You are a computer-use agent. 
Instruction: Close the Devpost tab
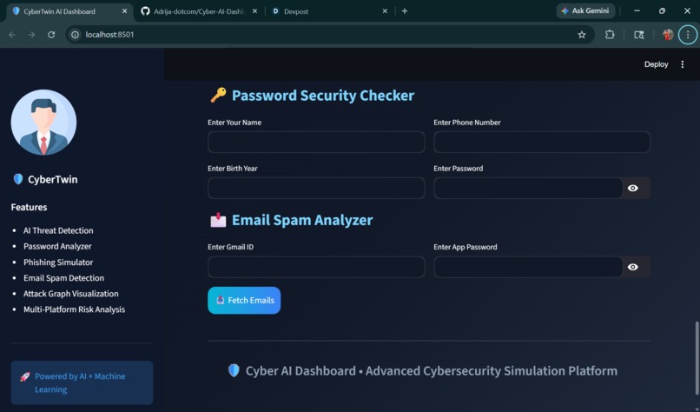[x=385, y=11]
